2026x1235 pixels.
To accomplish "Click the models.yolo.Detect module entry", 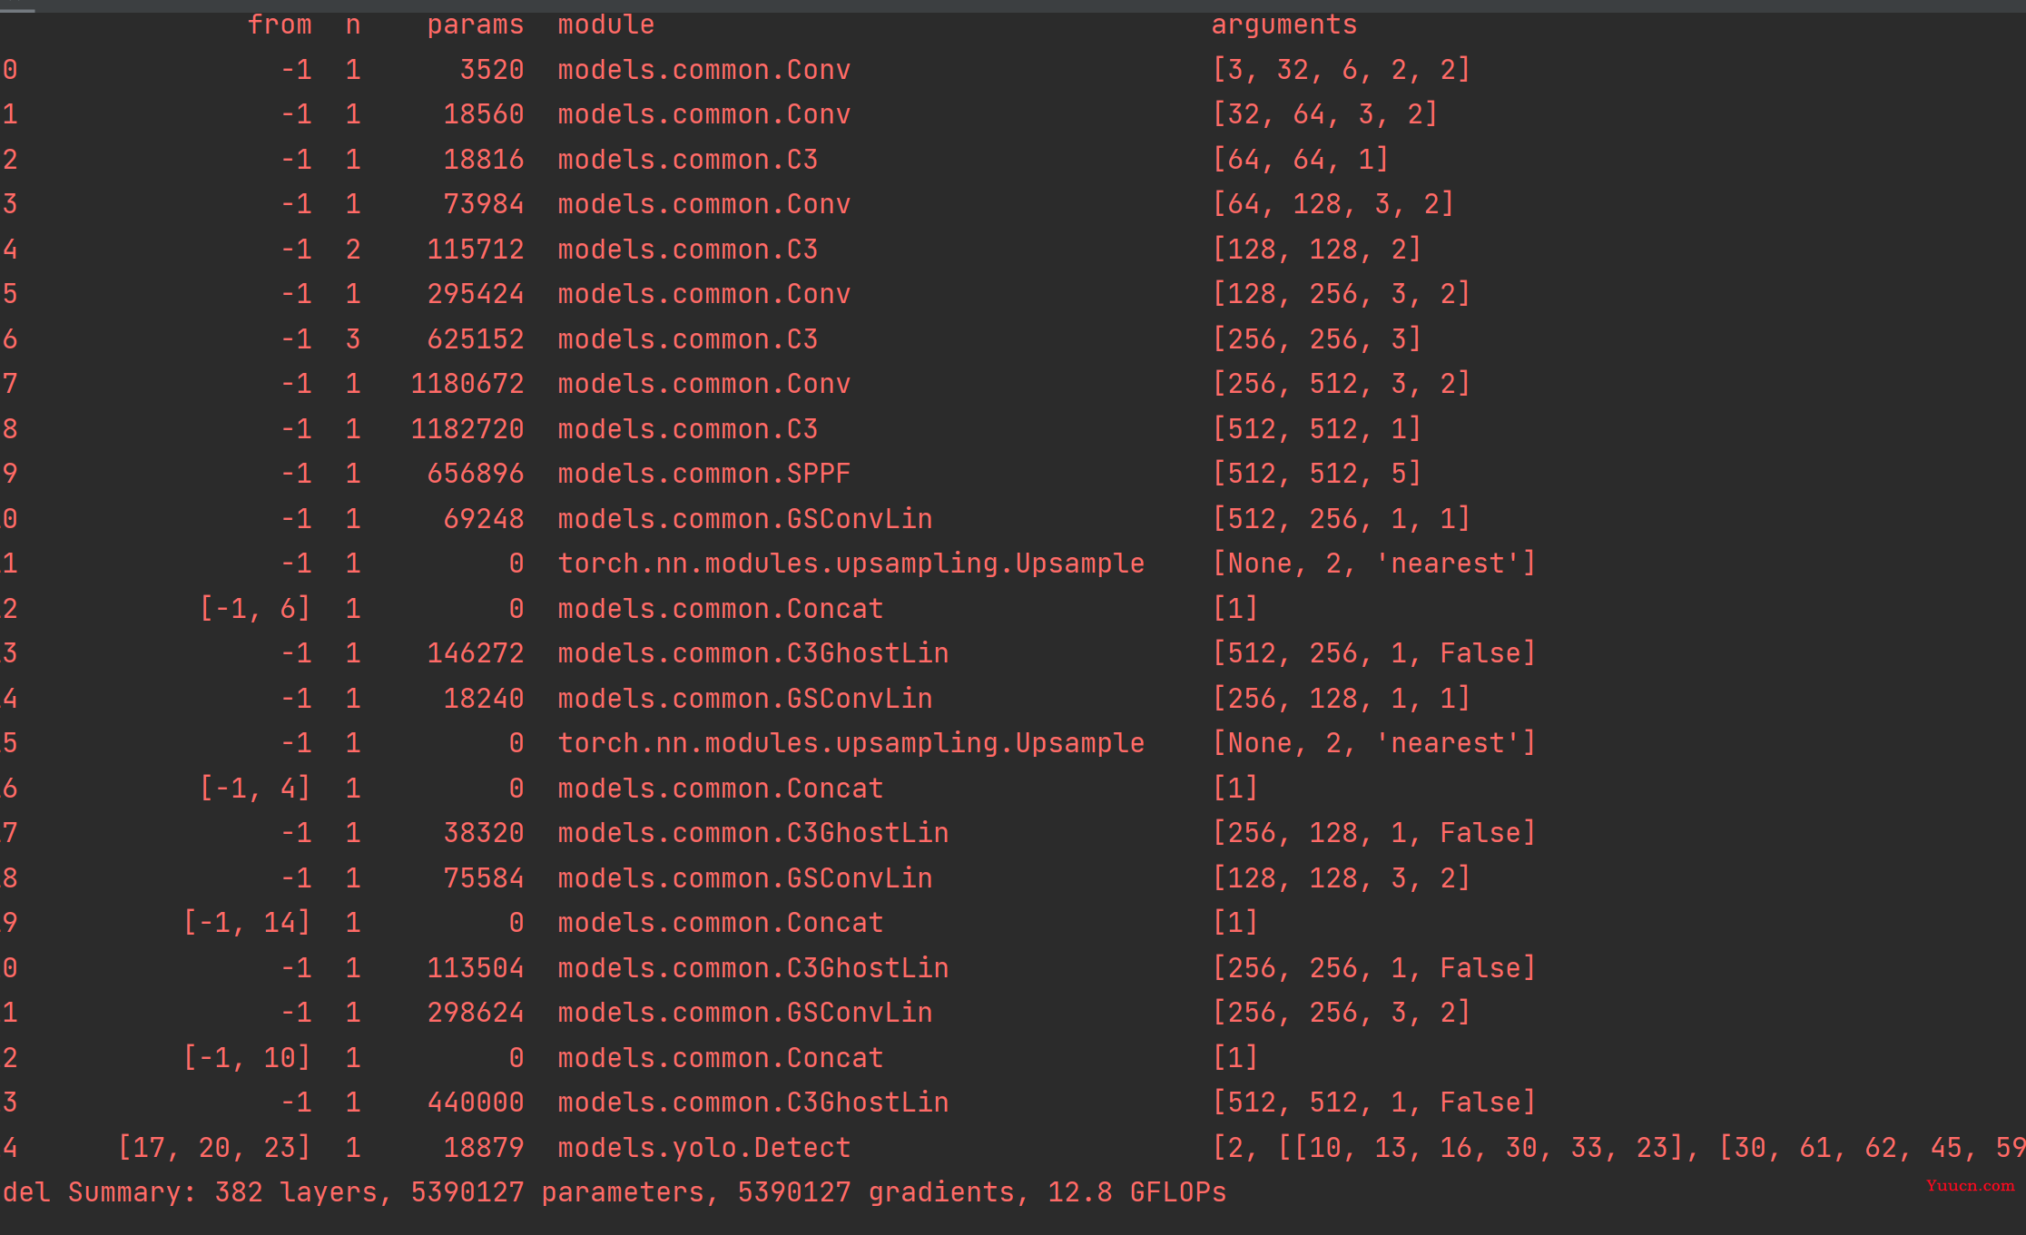I will coord(703,1147).
